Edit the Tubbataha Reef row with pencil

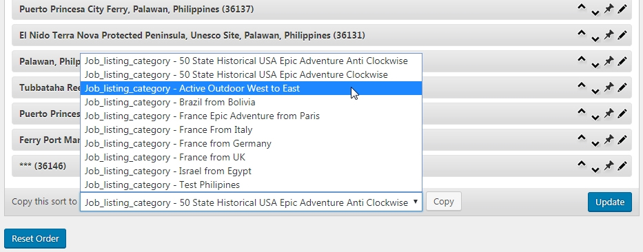(x=622, y=87)
